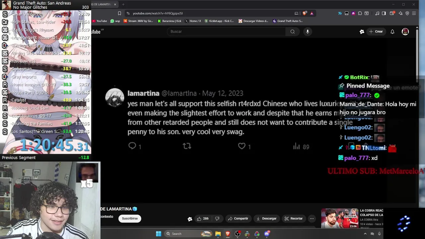The width and height of the screenshot is (425, 239).
Task: Open the Windows Start button
Action: pos(159,234)
